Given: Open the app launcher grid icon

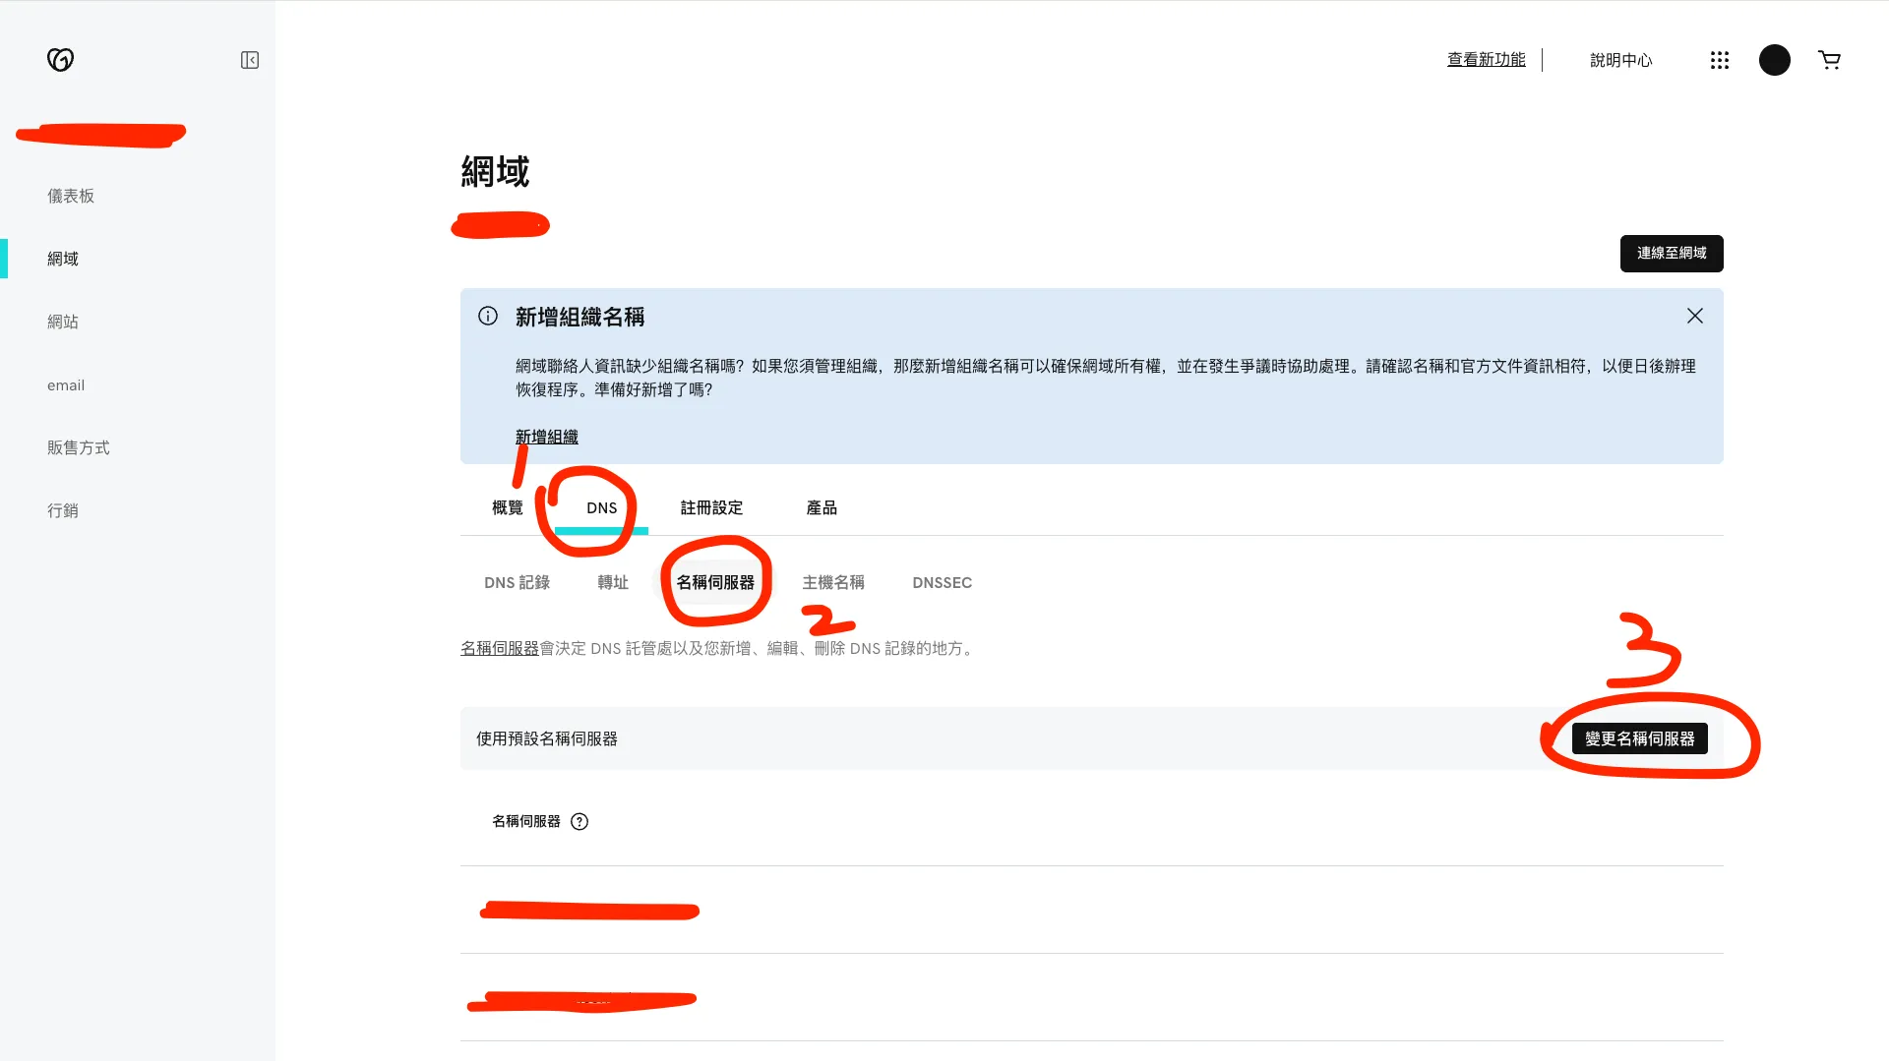Looking at the screenshot, I should (1719, 59).
